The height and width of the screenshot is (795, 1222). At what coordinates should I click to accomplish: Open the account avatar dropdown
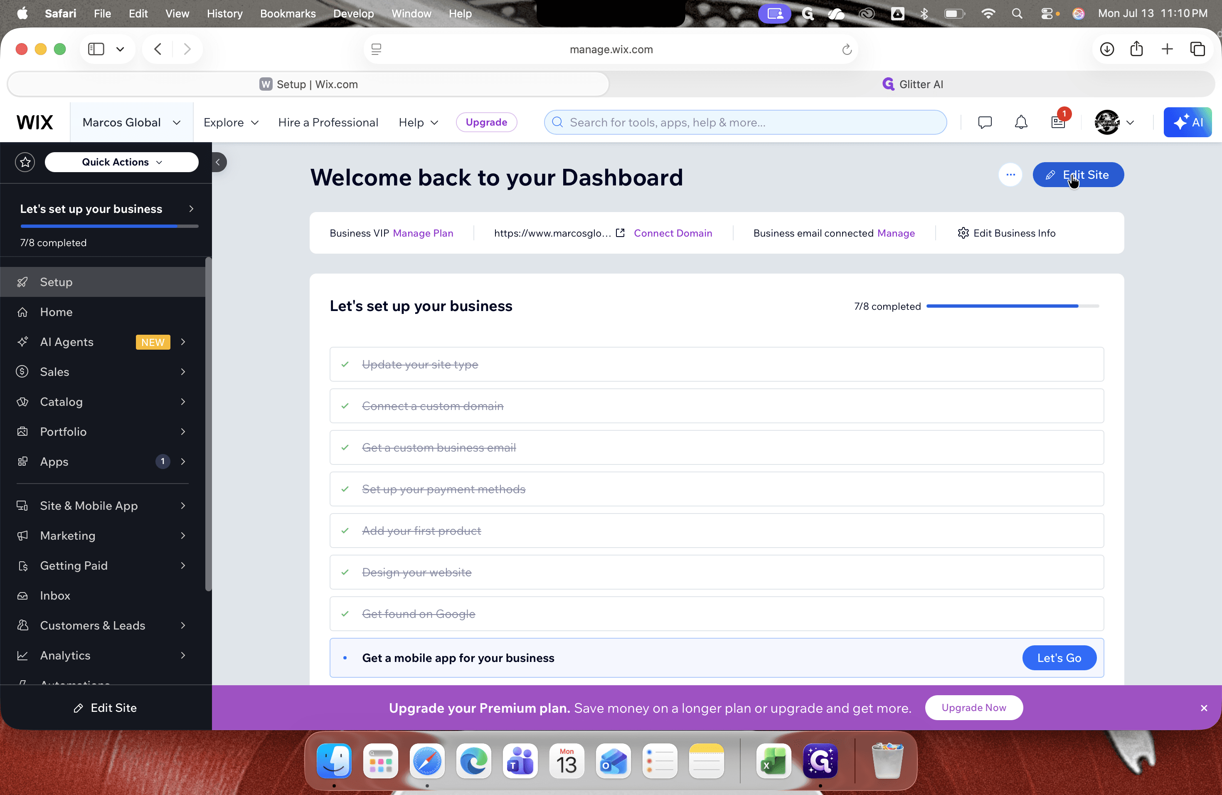1114,122
